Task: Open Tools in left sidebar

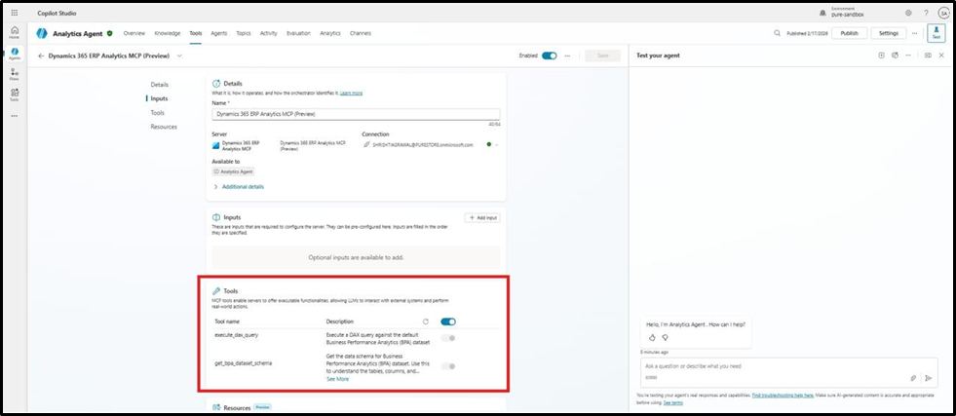Action: [x=15, y=95]
